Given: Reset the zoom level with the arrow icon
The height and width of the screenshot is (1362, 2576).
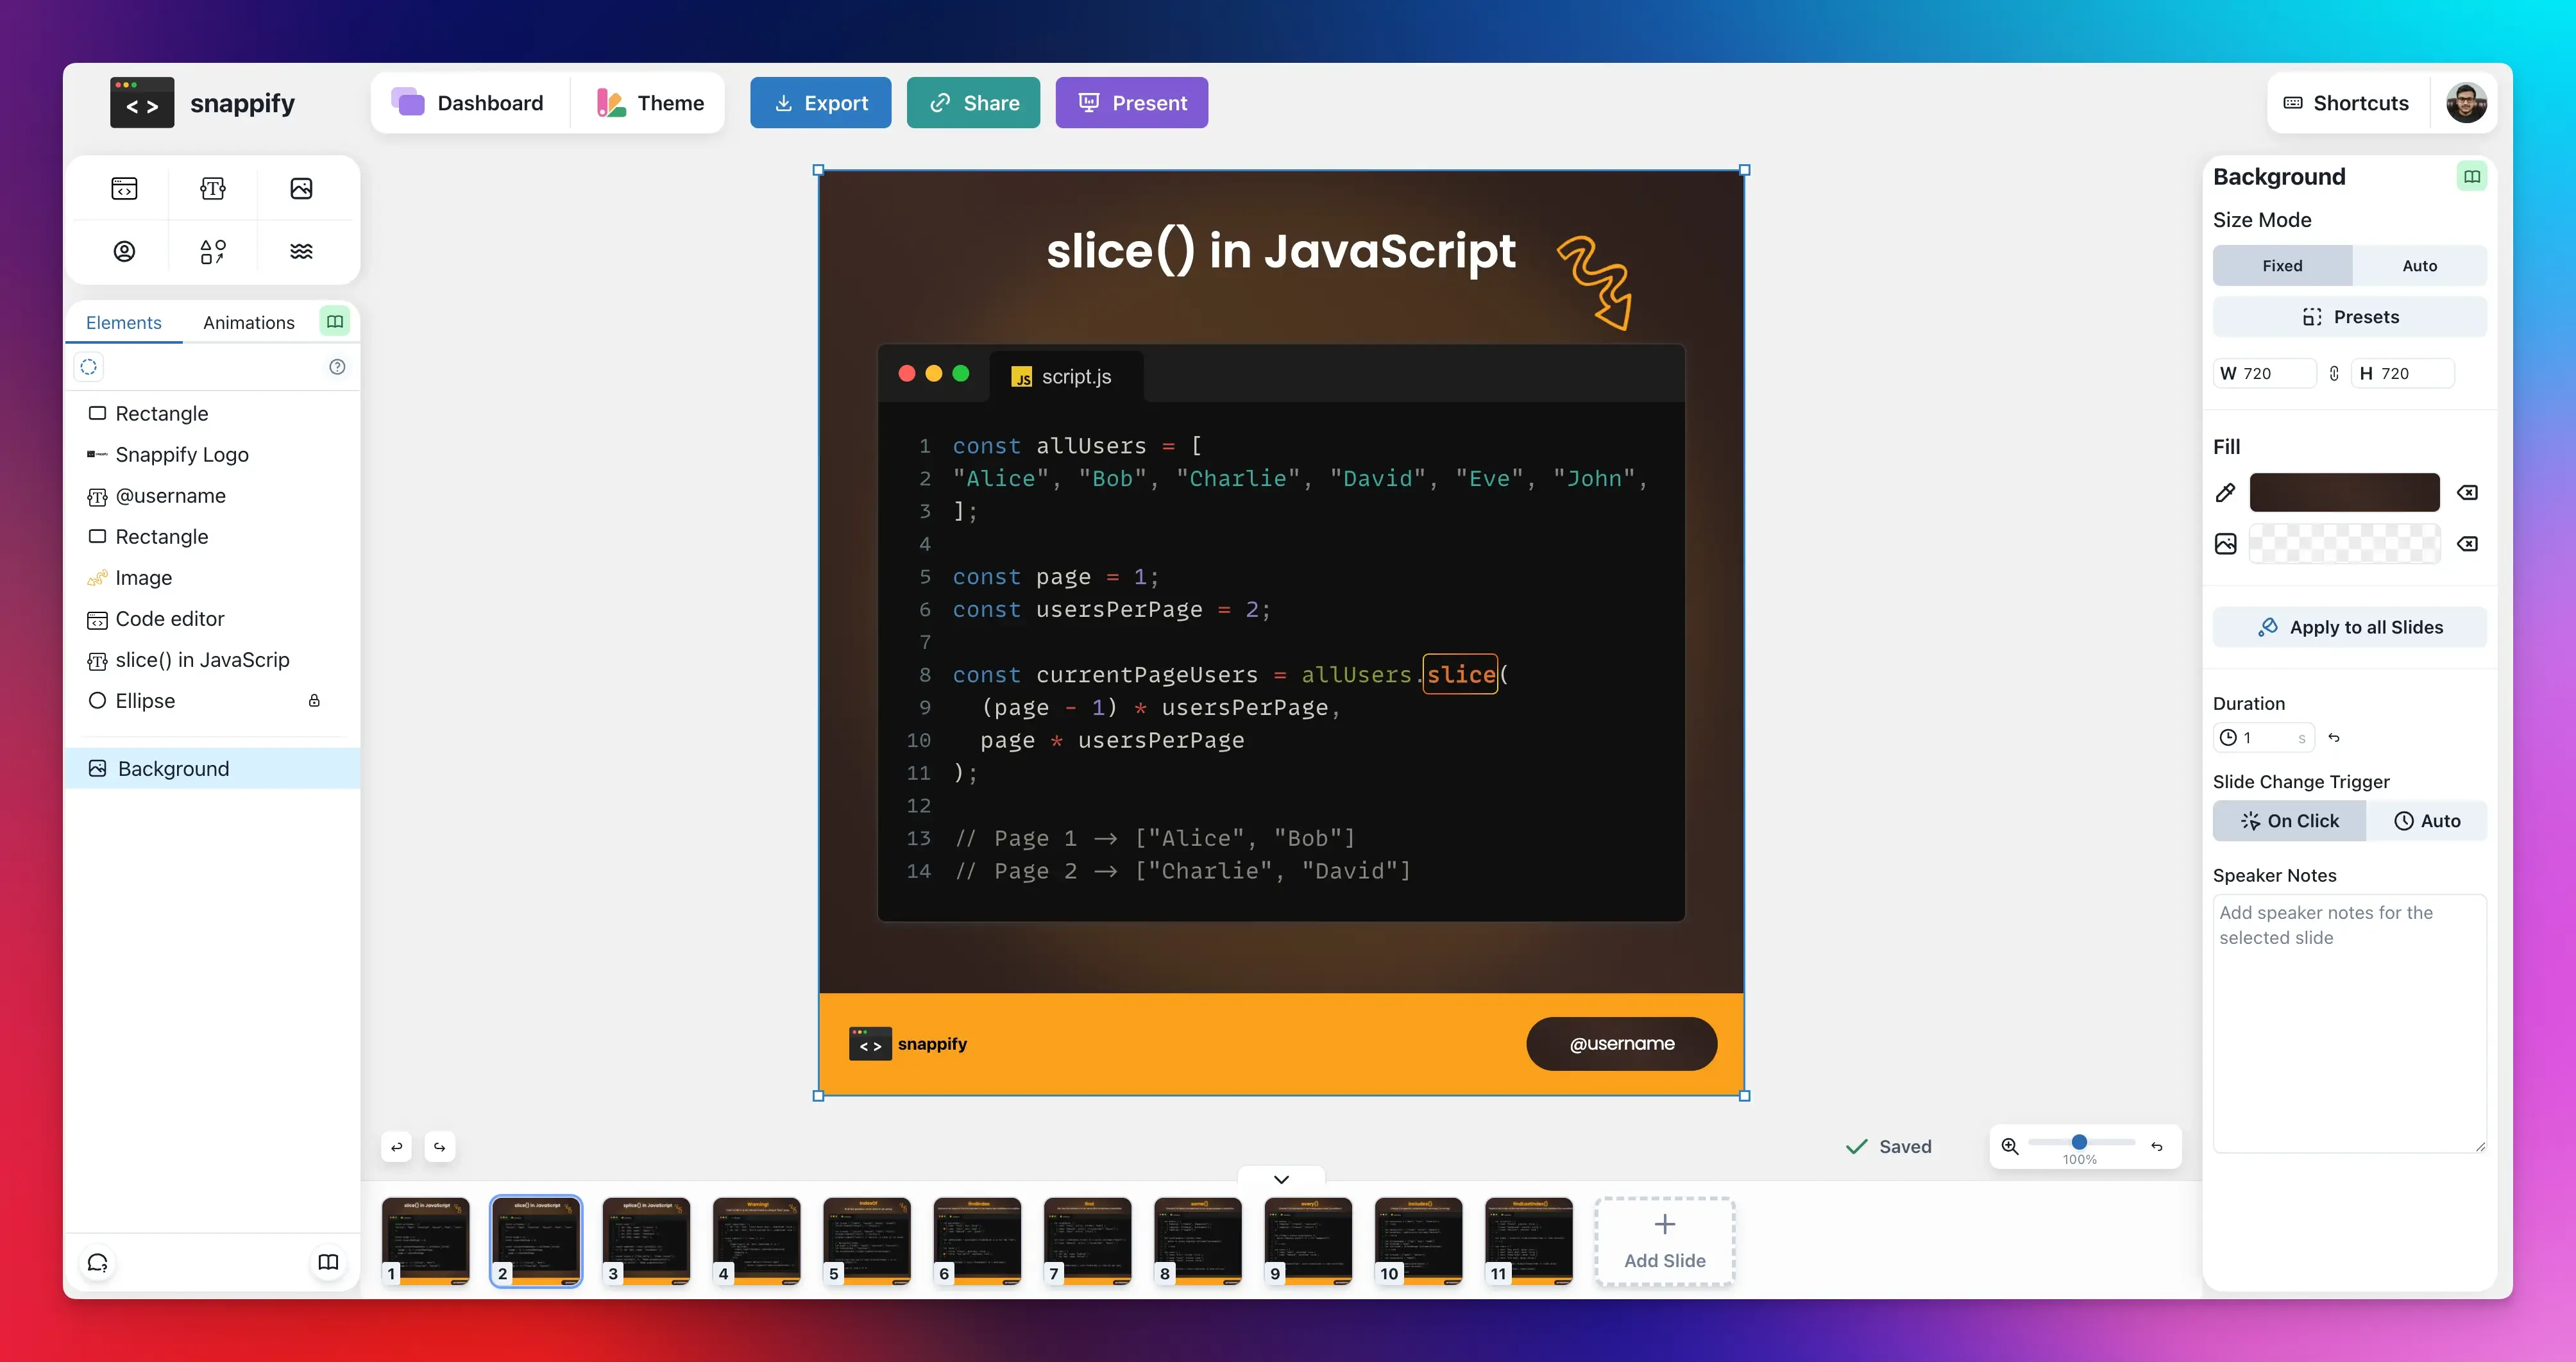Looking at the screenshot, I should coord(2157,1146).
